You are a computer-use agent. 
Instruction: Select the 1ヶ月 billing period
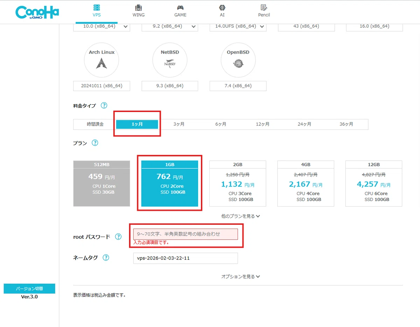137,124
